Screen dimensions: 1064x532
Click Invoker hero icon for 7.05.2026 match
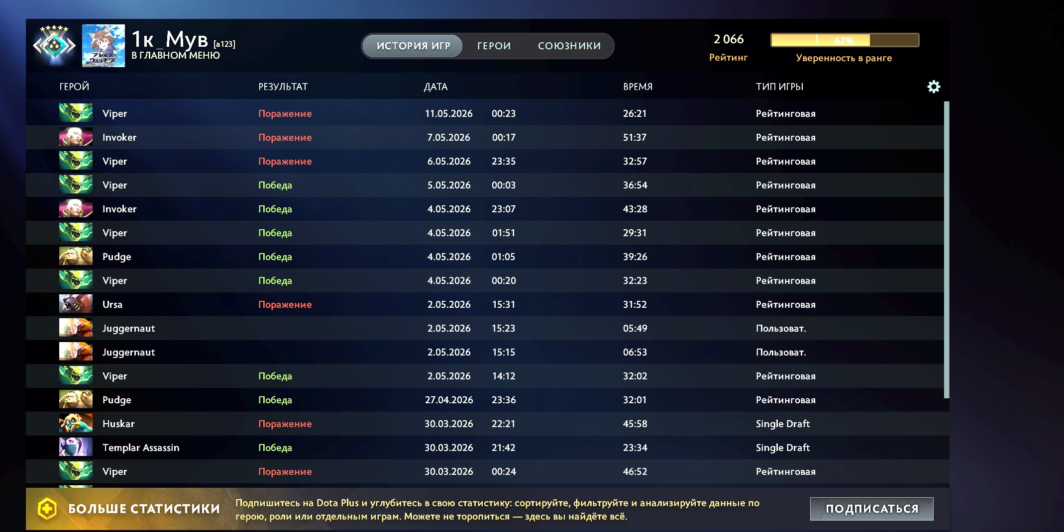point(76,137)
